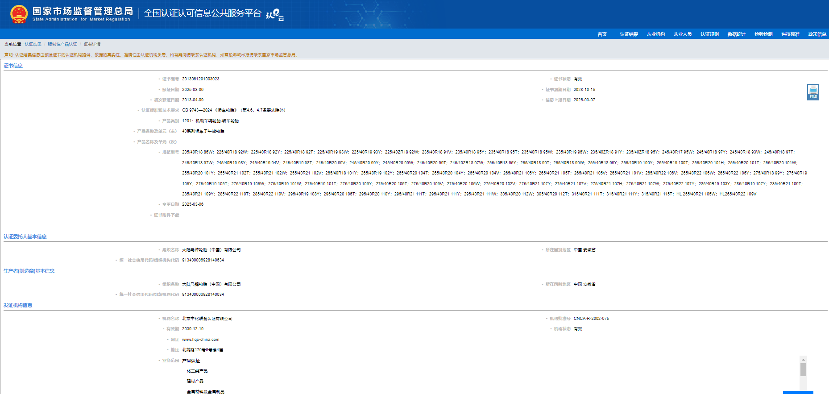
Task: Click the 认证标准和技术要求 field label
Action: 160,110
